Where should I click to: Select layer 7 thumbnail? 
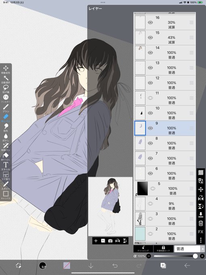pyautogui.click(x=140, y=158)
